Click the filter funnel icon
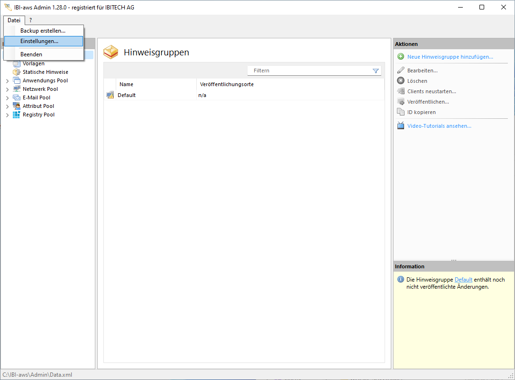515x380 pixels. pyautogui.click(x=376, y=71)
